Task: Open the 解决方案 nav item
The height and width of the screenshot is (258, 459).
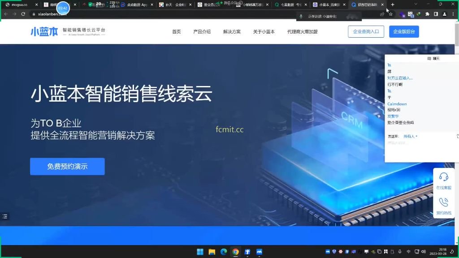Action: [232, 32]
